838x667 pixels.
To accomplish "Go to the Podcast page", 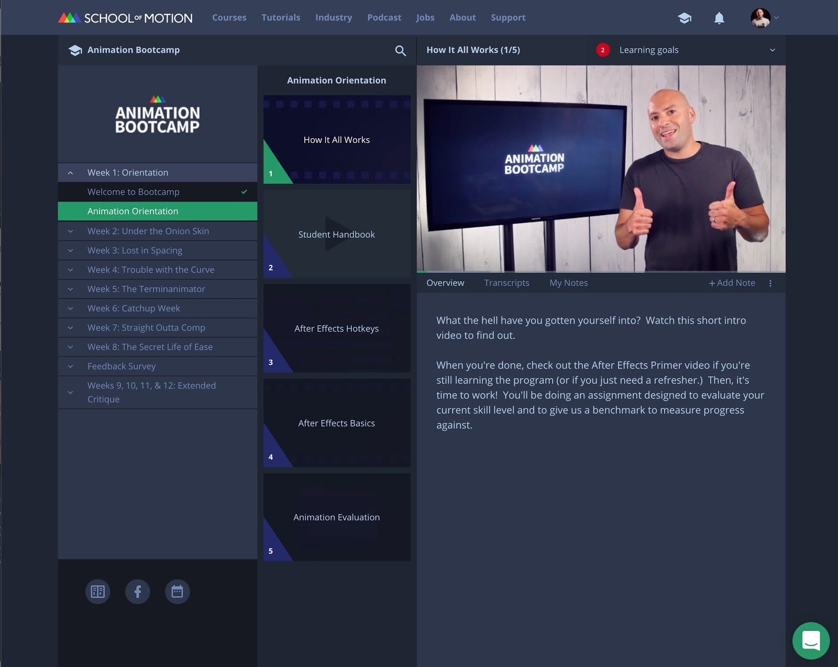I will (384, 18).
